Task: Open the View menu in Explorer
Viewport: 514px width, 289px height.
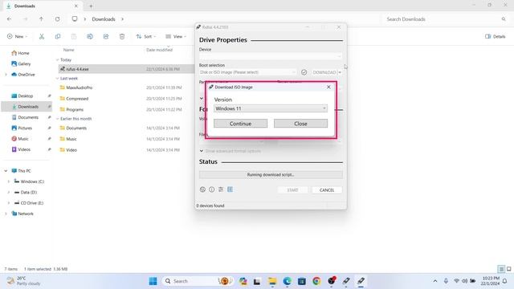Action: pyautogui.click(x=176, y=36)
